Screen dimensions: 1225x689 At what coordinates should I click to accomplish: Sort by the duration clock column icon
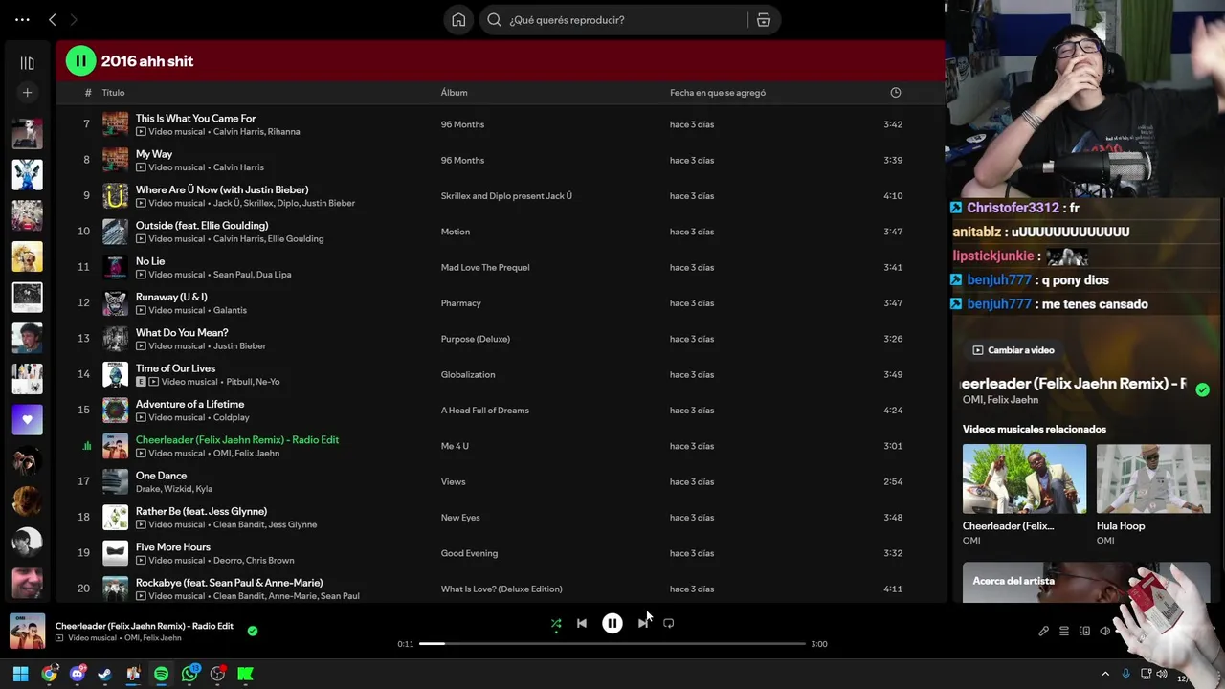point(896,93)
